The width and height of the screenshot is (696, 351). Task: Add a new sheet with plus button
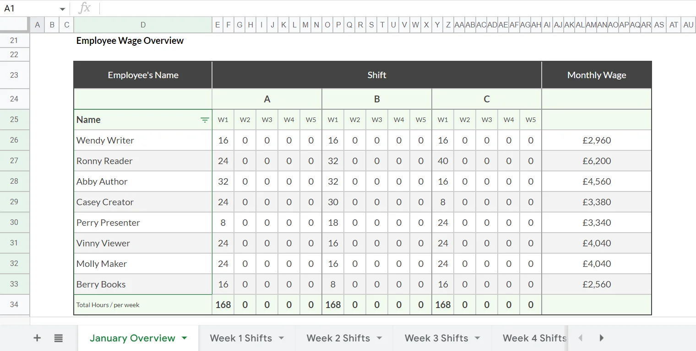click(37, 338)
